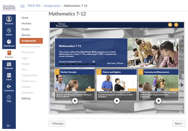Open Home in course navigation

click(25, 18)
